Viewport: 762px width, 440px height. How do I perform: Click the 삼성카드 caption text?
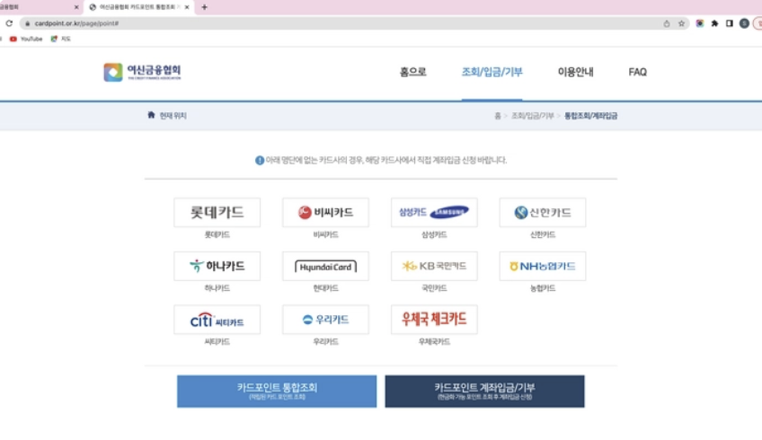pyautogui.click(x=434, y=234)
